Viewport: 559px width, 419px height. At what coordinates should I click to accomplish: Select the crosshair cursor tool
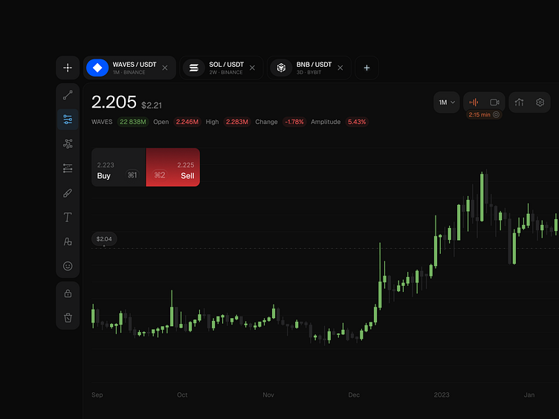[x=68, y=68]
